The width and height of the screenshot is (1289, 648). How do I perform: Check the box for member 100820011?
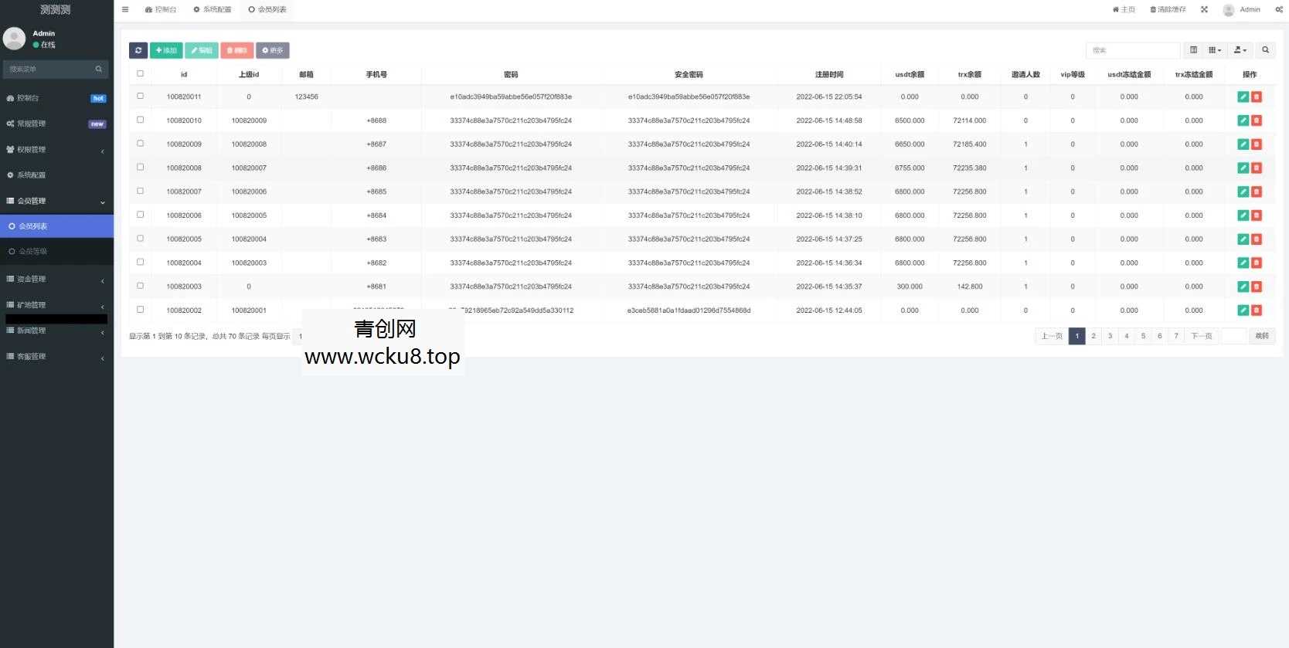(x=140, y=96)
